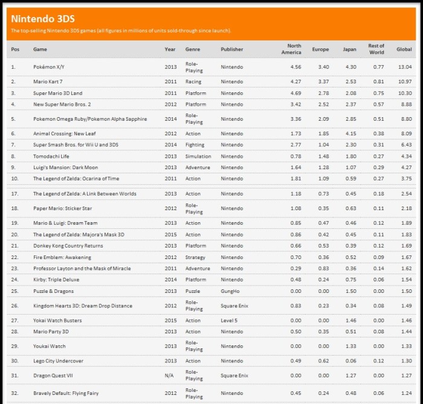This screenshot has width=423, height=404.
Task: Click Super Smash Bros. for Wii U and 3DS
Action: 76,145
